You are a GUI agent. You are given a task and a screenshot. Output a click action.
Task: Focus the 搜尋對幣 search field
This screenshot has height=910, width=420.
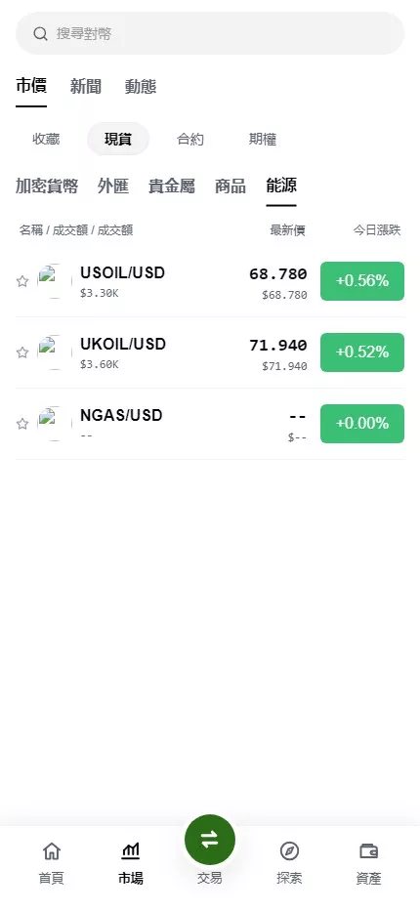pyautogui.click(x=210, y=33)
